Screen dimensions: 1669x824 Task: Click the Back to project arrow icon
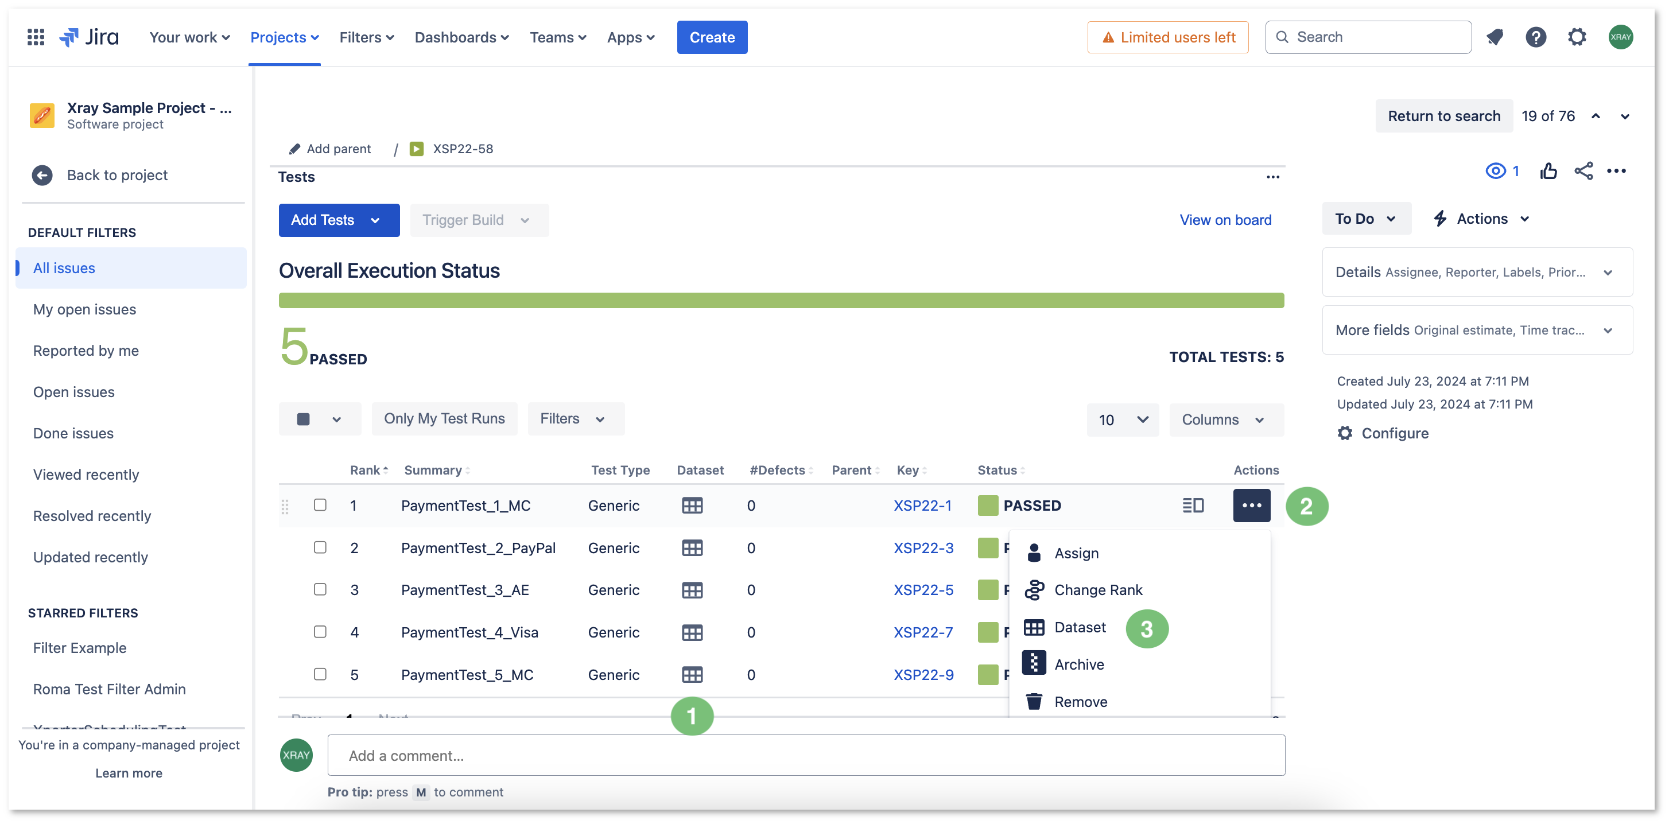click(42, 175)
